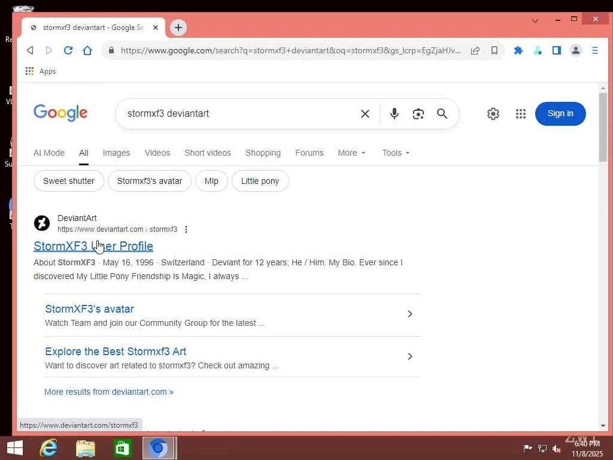This screenshot has height=460, width=613.
Task: Open the Windows Start button
Action: click(x=15, y=448)
